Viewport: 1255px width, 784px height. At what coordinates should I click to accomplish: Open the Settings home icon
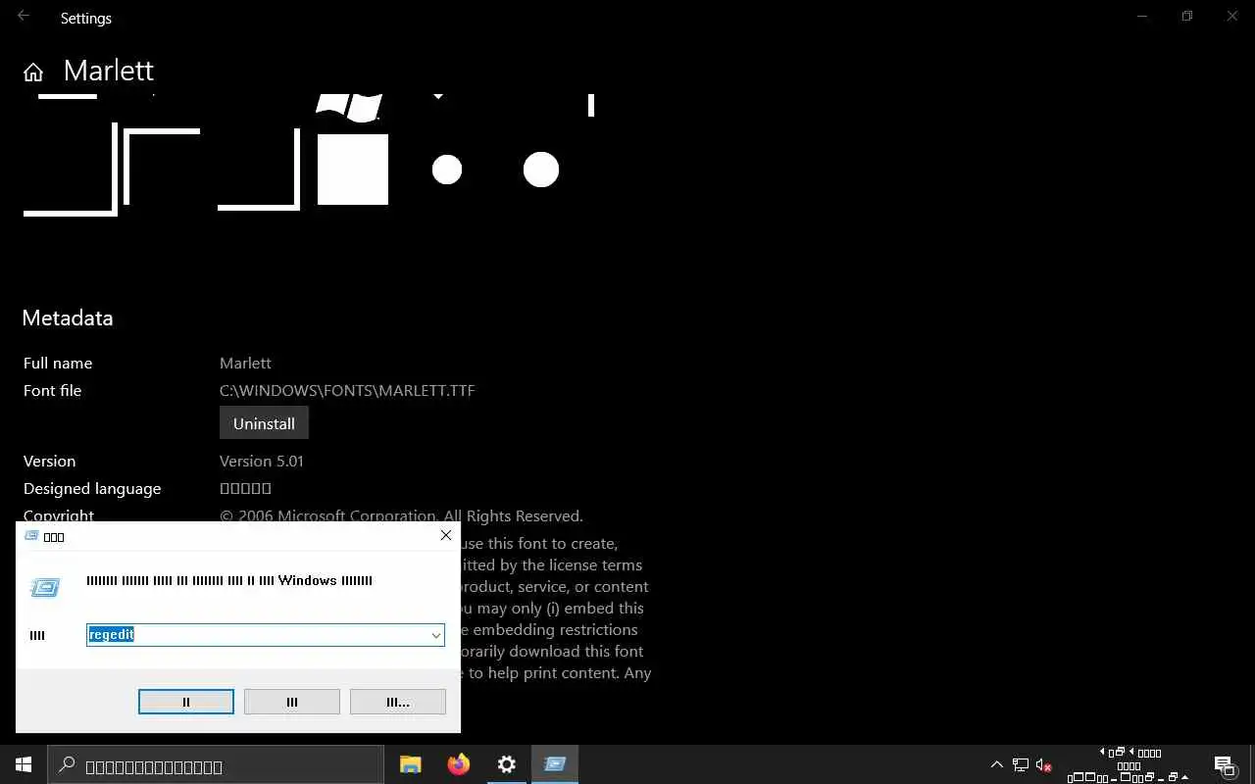coord(33,73)
